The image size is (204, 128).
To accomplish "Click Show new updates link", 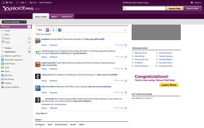I will coord(43,34).
